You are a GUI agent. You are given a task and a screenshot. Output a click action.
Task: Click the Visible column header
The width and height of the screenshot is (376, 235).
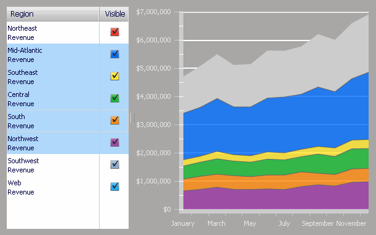click(114, 14)
